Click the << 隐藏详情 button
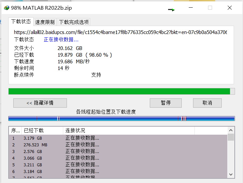 40,103
